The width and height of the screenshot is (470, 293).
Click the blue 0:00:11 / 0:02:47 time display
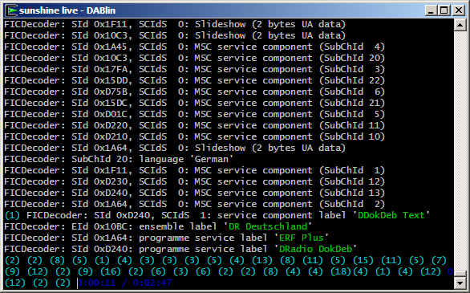124,283
